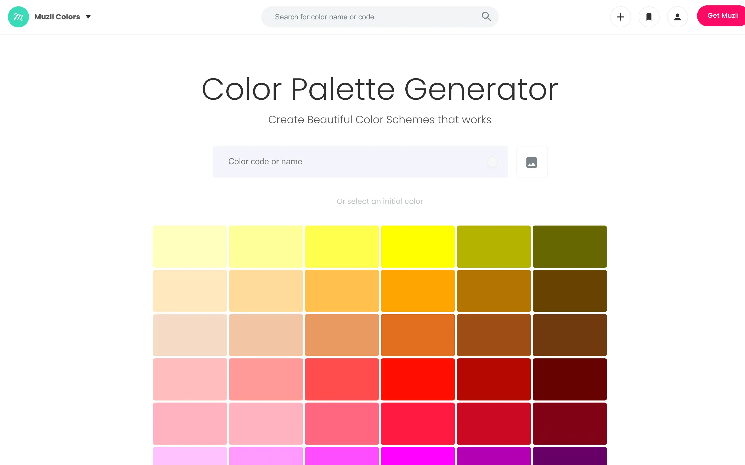Open the bookmarks icon
The height and width of the screenshot is (465, 745).
tap(649, 17)
